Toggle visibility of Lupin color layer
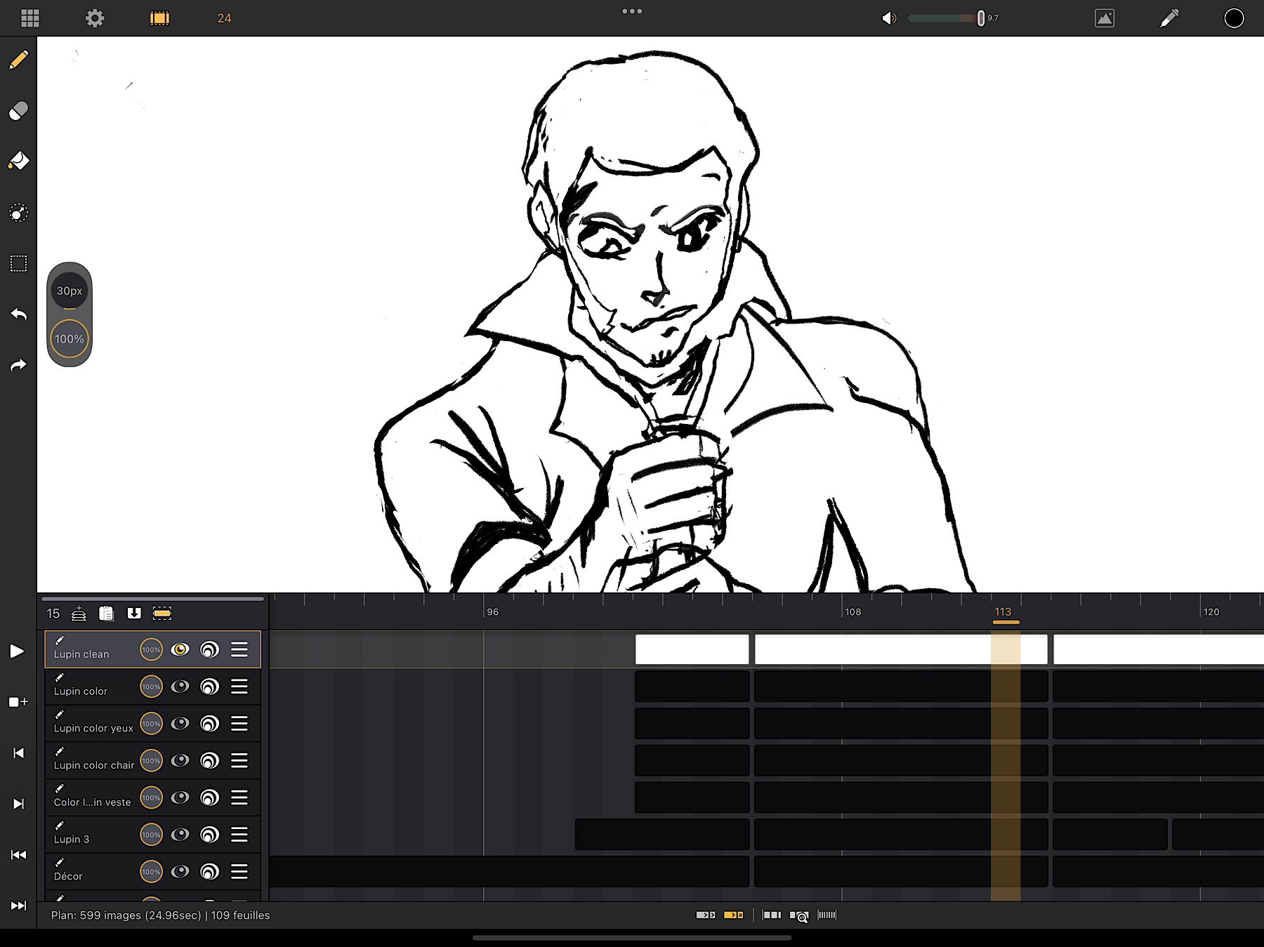 point(180,687)
